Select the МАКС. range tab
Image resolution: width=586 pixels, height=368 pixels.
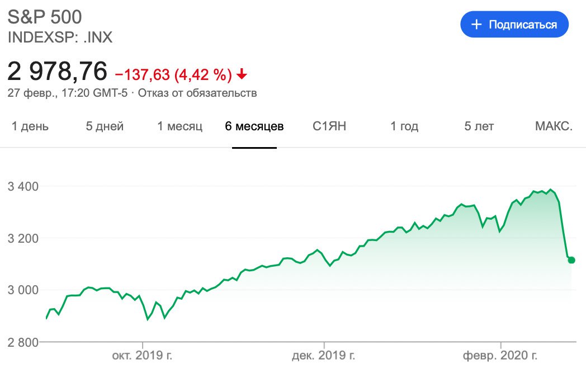pyautogui.click(x=554, y=126)
